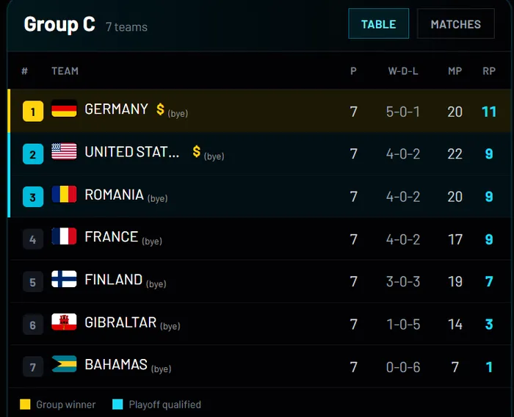
Task: Open the MATCHES tab
Action: 456,23
